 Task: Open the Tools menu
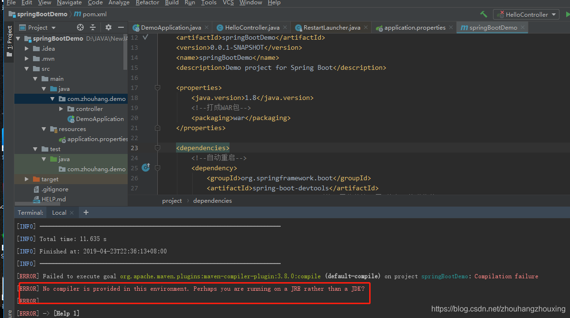(x=208, y=2)
